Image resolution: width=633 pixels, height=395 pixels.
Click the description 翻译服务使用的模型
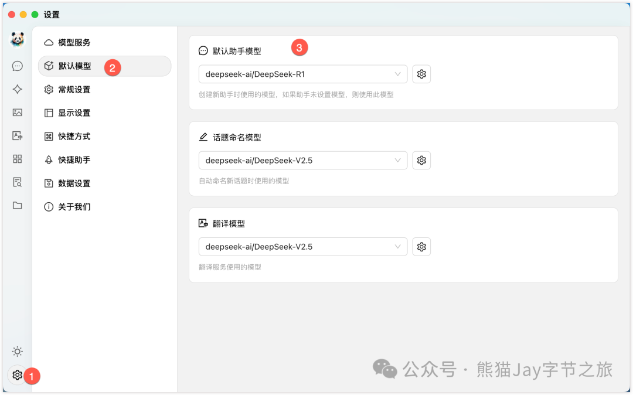(230, 267)
